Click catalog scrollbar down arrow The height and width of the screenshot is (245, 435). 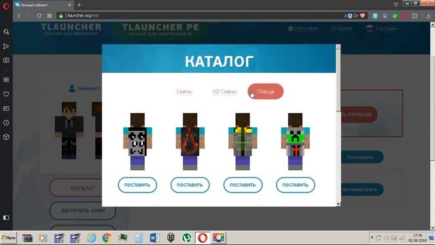point(338,204)
